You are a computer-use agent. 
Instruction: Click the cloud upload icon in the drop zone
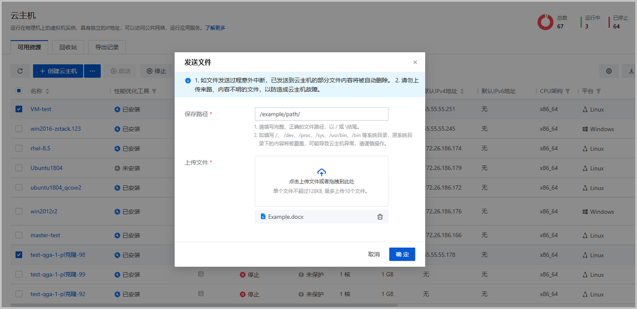(321, 172)
